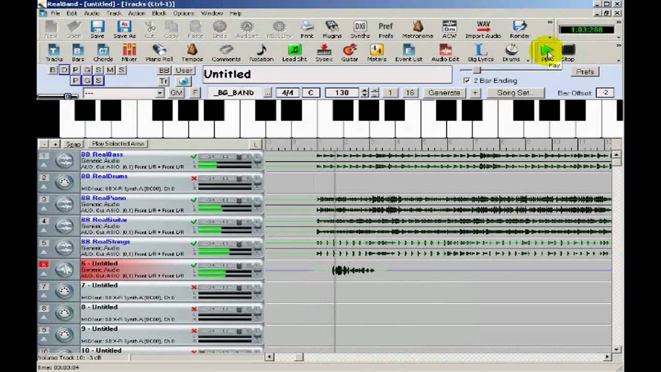Open the Meters window icon
The image size is (661, 372).
click(x=376, y=52)
